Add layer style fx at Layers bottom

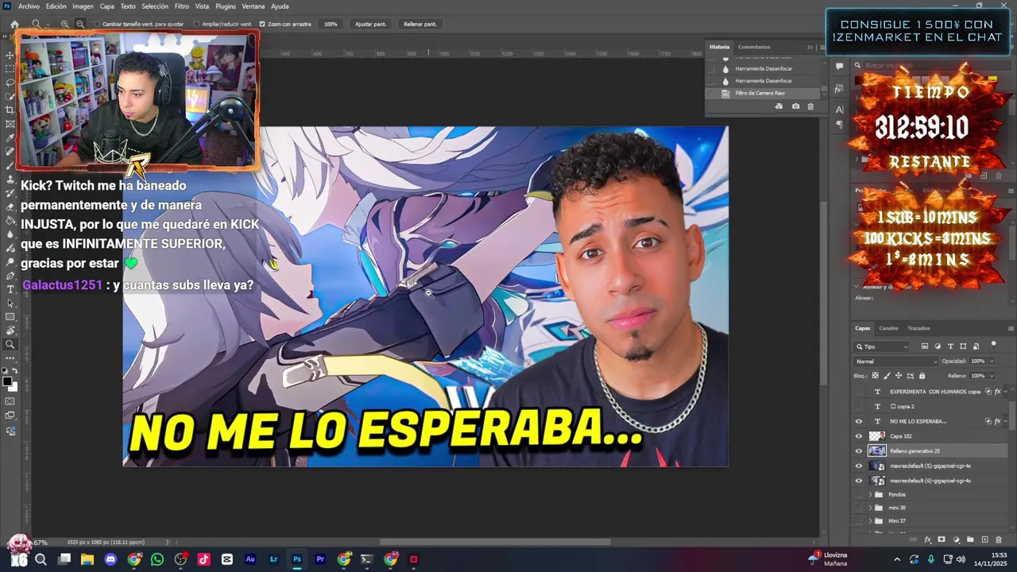click(x=927, y=539)
